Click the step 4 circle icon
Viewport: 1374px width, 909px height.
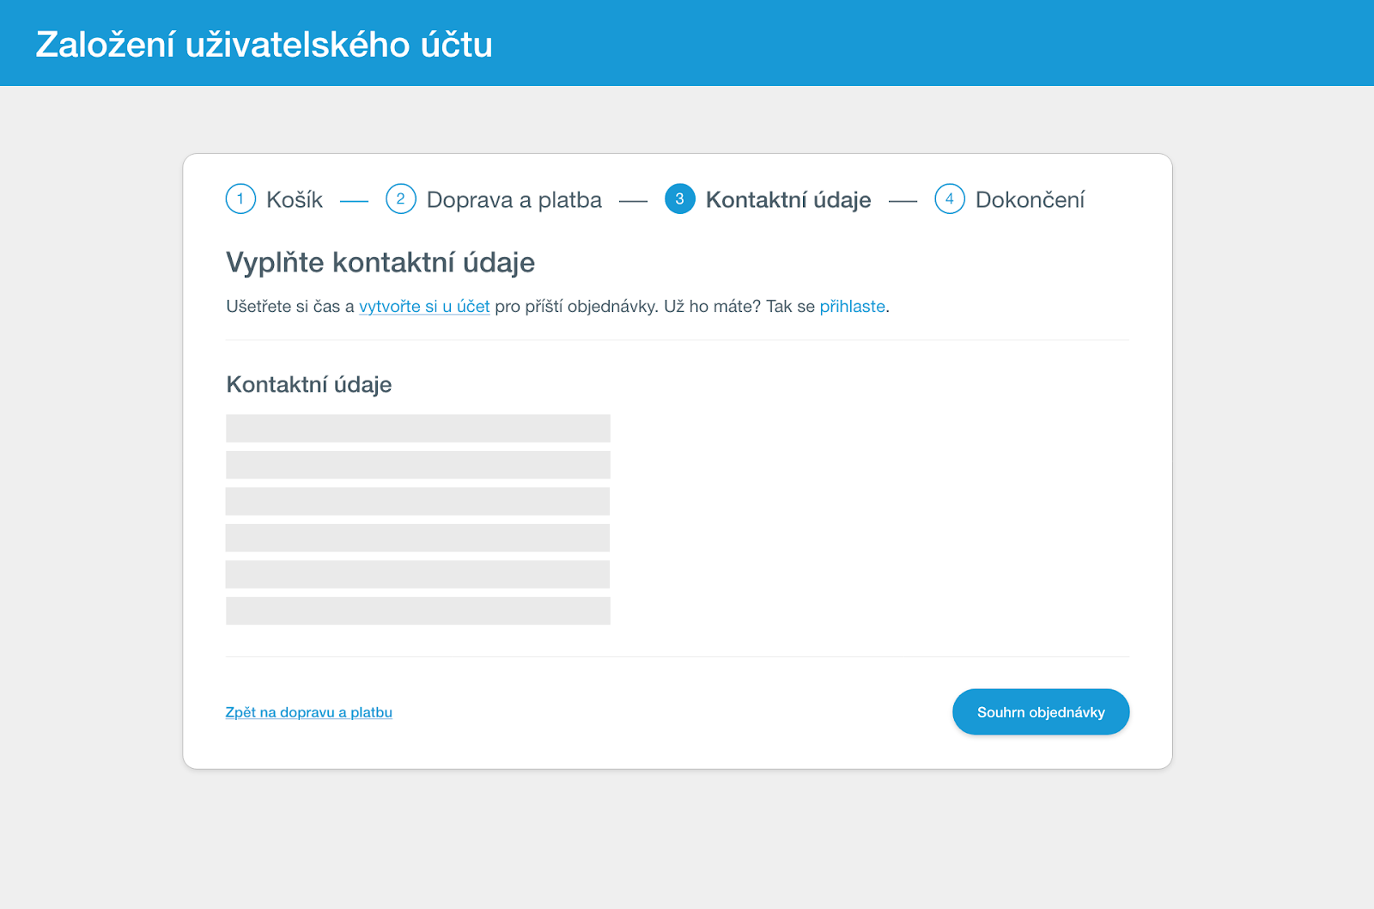[x=950, y=198]
